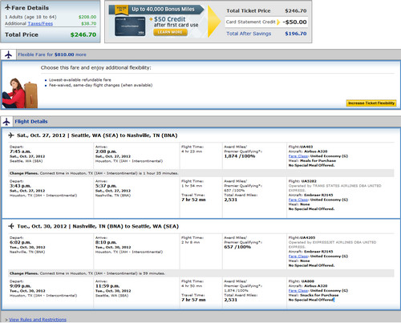Click the 8:10 p.m. arrival time
Image resolution: width=401 pixels, height=323 pixels.
click(106, 242)
